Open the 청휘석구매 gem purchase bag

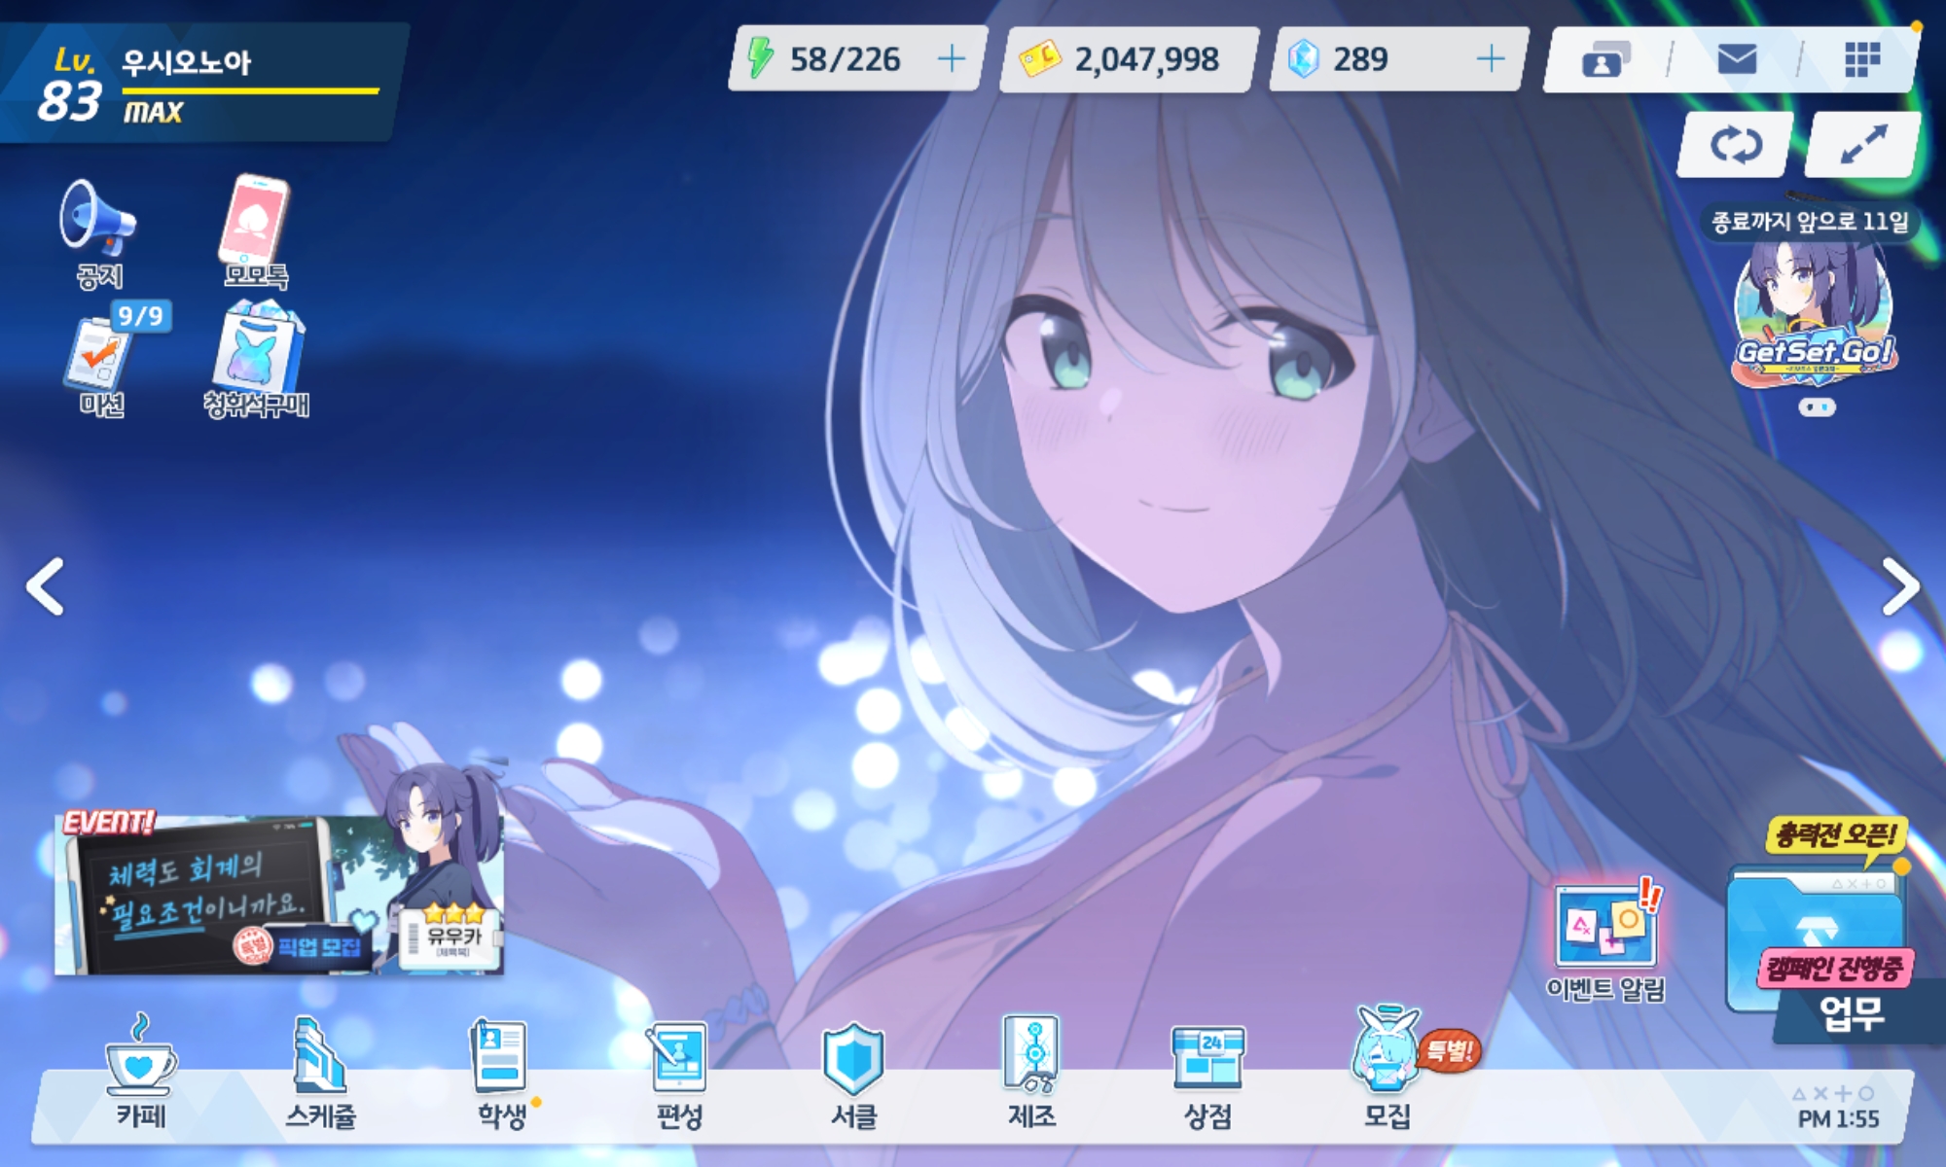(256, 358)
